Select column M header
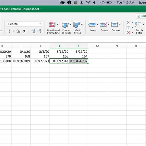Image resolution: width=146 pixels, height=146 pixels. point(98,46)
